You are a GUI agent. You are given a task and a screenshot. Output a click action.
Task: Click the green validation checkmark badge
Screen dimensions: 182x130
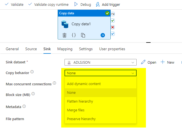point(107,13)
